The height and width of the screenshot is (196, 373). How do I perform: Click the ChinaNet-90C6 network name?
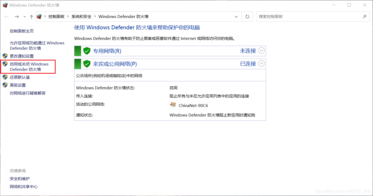click(x=193, y=105)
